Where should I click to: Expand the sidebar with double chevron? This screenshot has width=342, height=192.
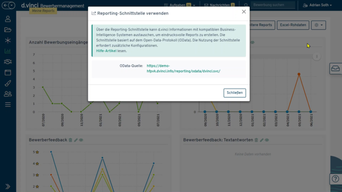pos(8,187)
